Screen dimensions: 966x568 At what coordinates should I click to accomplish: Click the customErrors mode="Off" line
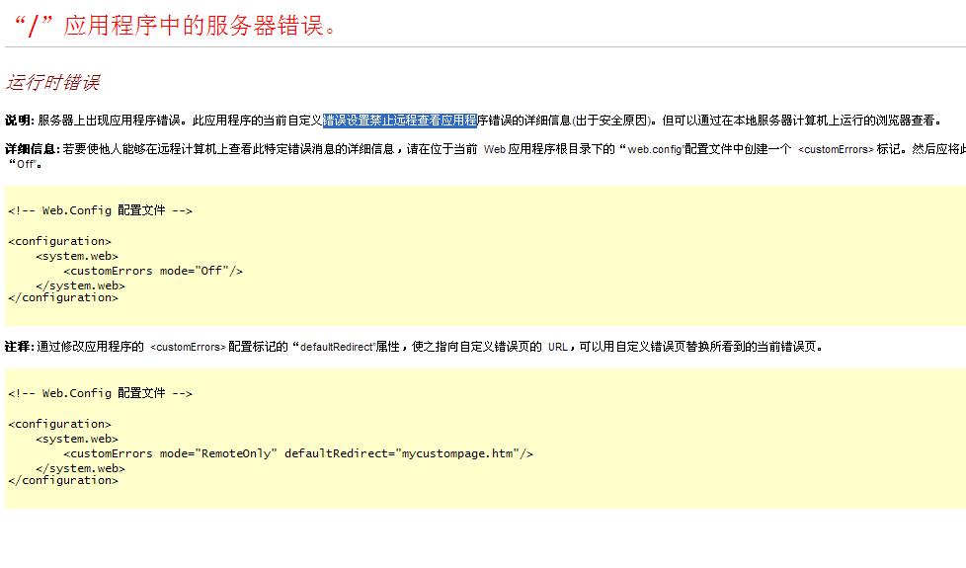point(152,271)
